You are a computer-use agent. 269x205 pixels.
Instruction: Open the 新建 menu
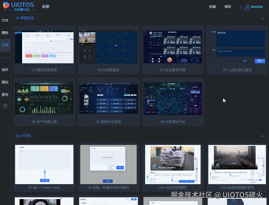[x=46, y=6]
